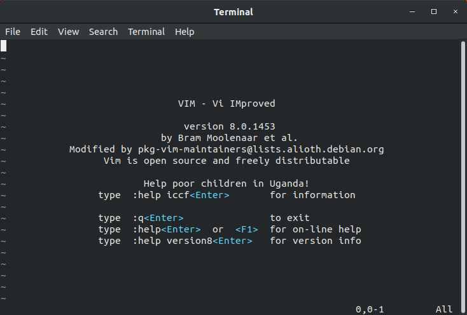Viewport: 467px width, 315px height.
Task: Open the View menu
Action: tap(68, 32)
